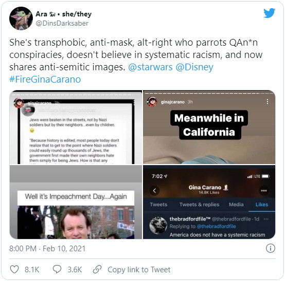285x281 pixels.
Task: Click the chain link icon
Action: 97,269
